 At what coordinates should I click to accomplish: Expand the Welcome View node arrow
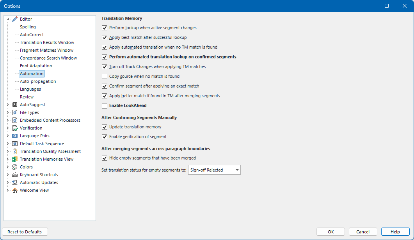(8, 190)
